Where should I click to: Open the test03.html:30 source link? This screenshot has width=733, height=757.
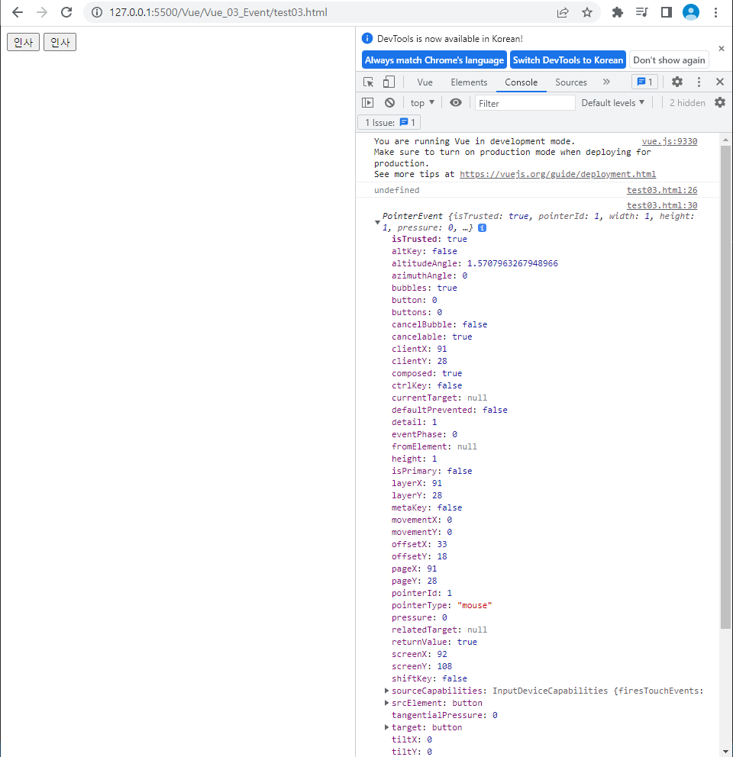pyautogui.click(x=662, y=206)
